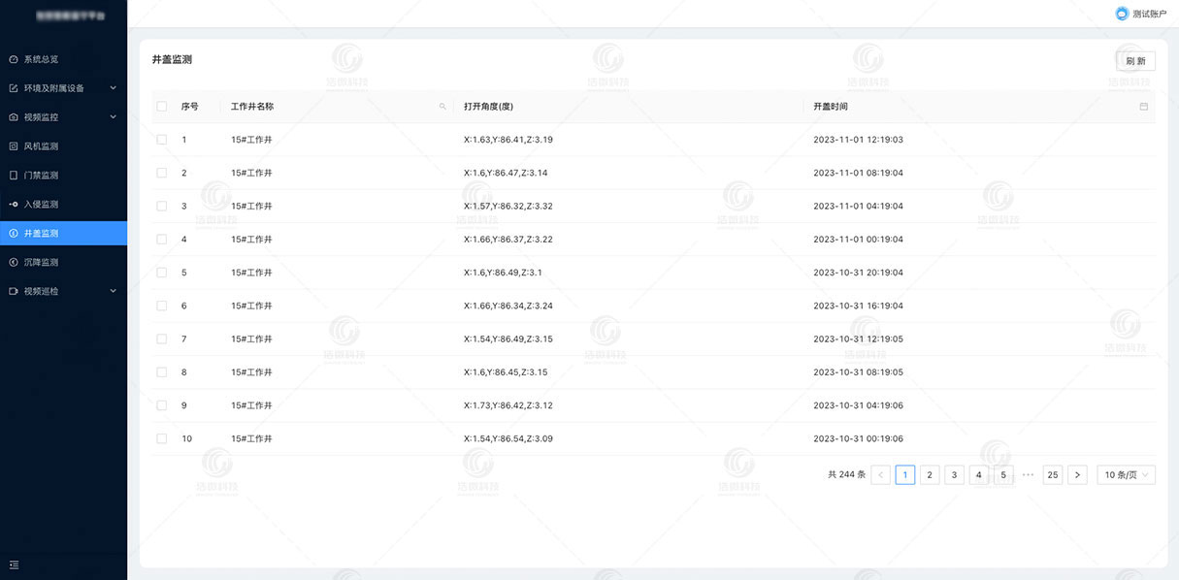This screenshot has height=580, width=1179.
Task: Select the checkbox for row 5
Action: pyautogui.click(x=162, y=273)
